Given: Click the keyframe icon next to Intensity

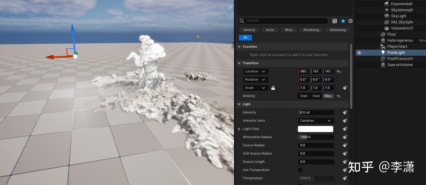Looking at the screenshot, I should click(x=345, y=113).
